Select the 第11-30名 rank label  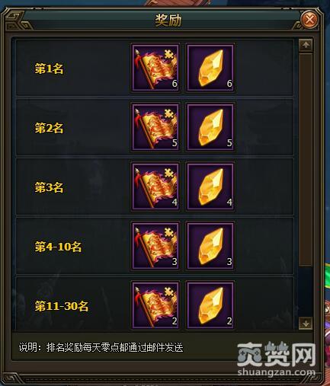click(62, 306)
